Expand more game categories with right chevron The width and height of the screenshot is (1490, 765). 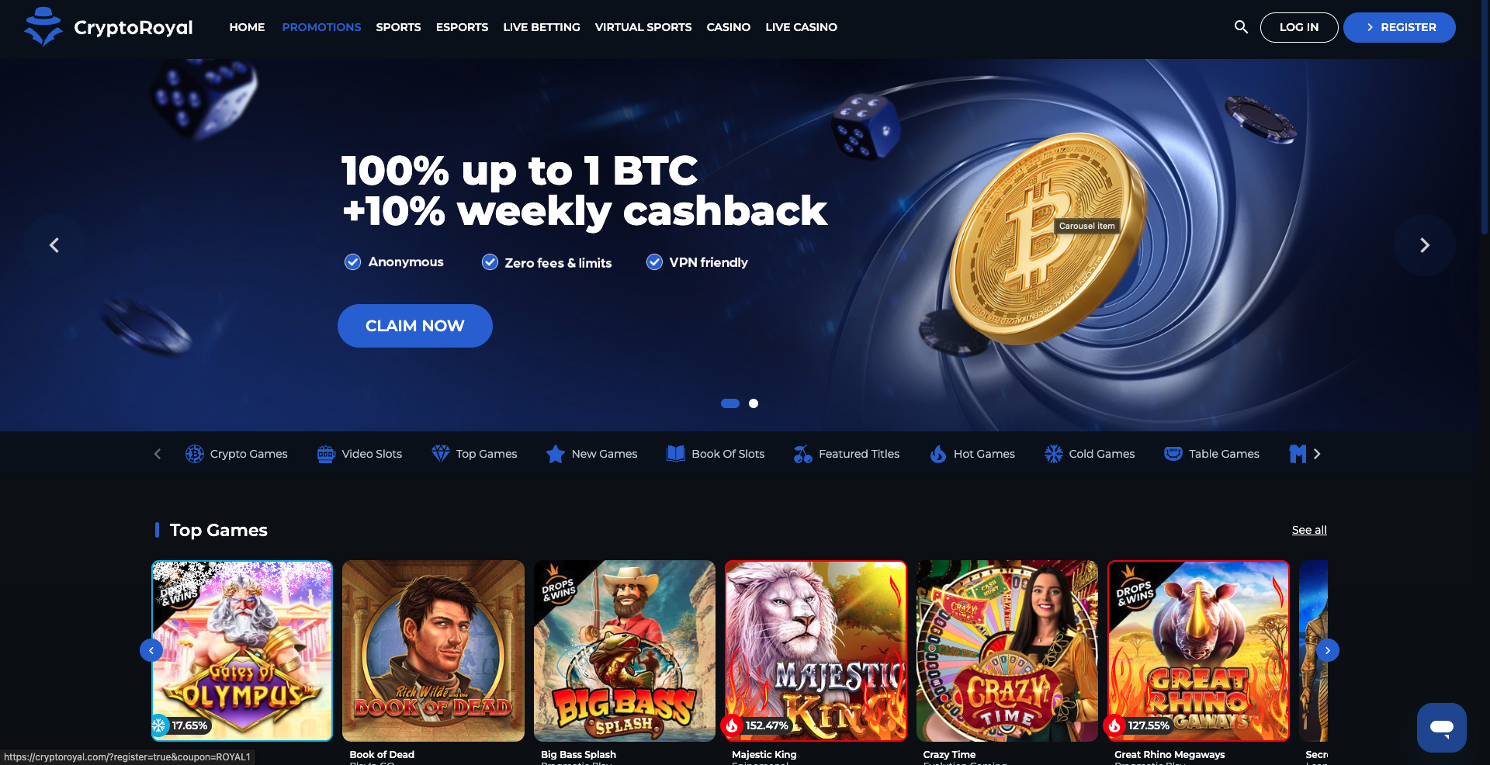(x=1317, y=454)
